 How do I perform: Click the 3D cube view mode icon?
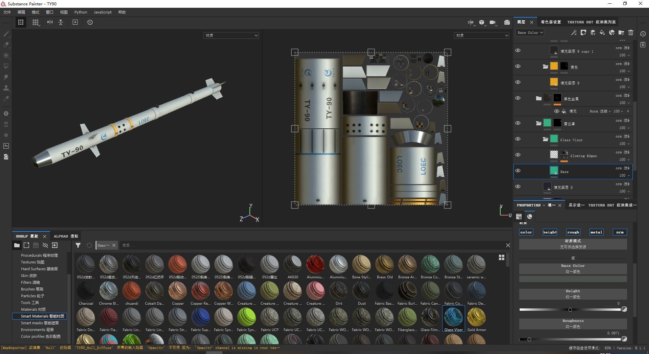(x=482, y=22)
